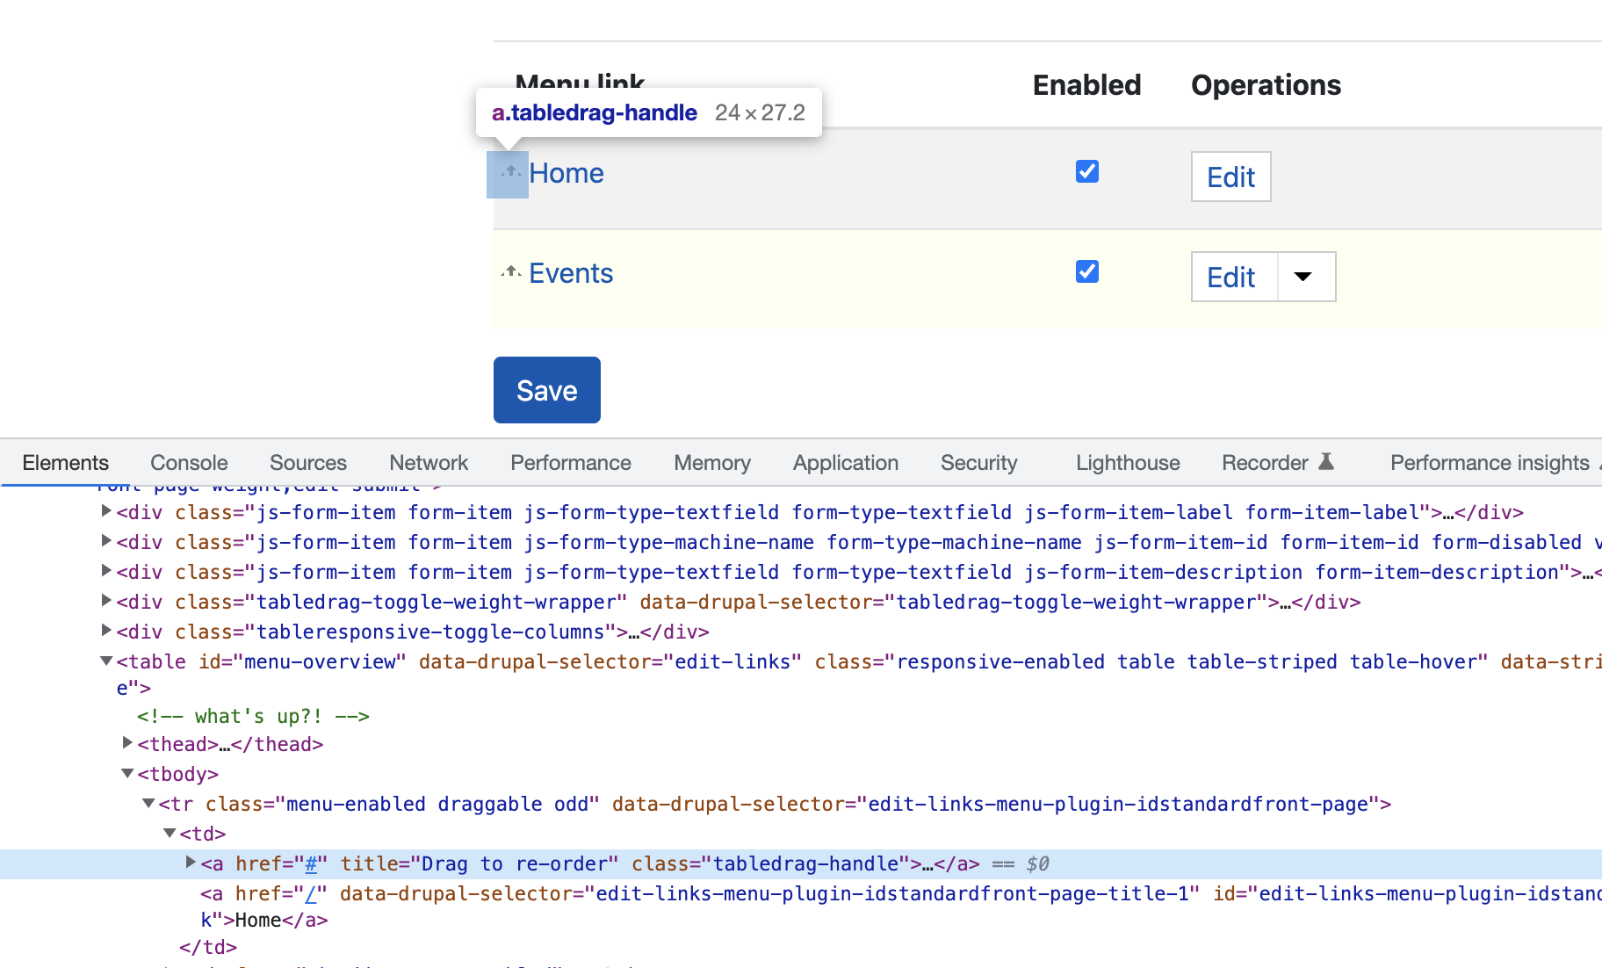Collapse the tr menu-enabled draggable row node
The image size is (1602, 968).
point(148,803)
